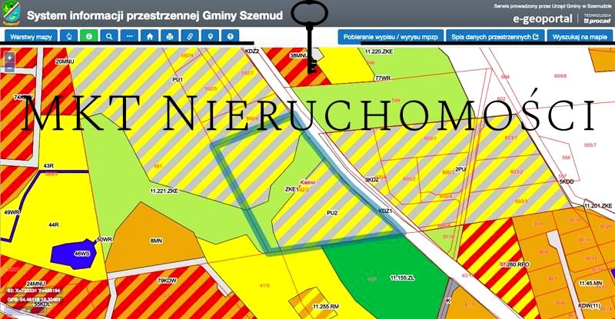Open the three-dots more tools menu

(130, 36)
